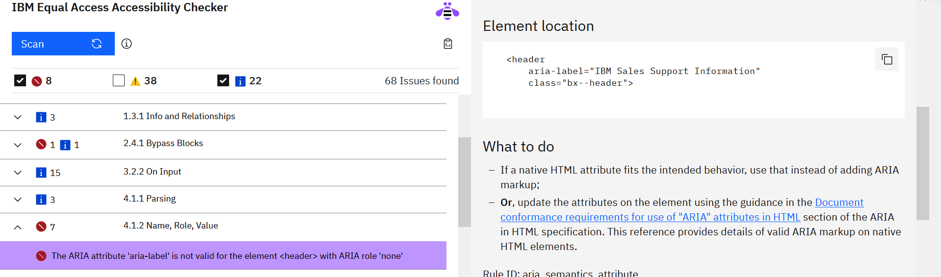Select the aria-label not valid issue

click(227, 256)
